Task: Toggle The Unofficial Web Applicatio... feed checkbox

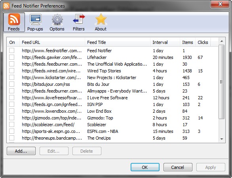Action: point(12,64)
